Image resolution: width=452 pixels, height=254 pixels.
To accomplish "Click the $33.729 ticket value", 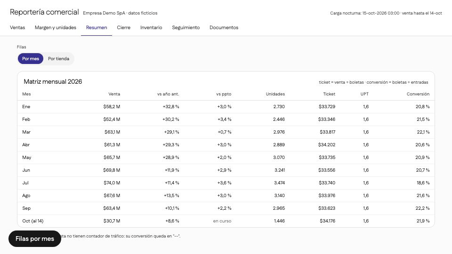I will [x=327, y=107].
